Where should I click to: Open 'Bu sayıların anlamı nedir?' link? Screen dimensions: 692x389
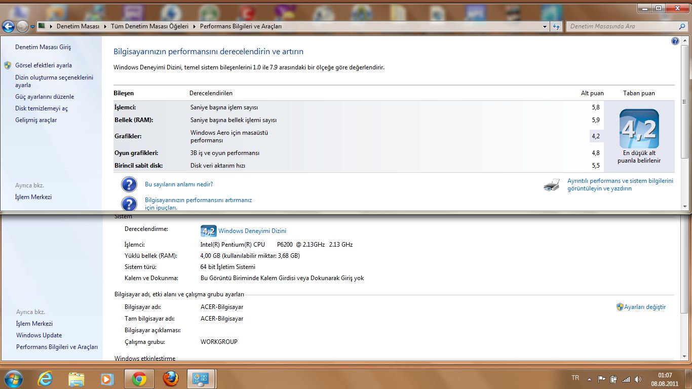click(x=179, y=184)
